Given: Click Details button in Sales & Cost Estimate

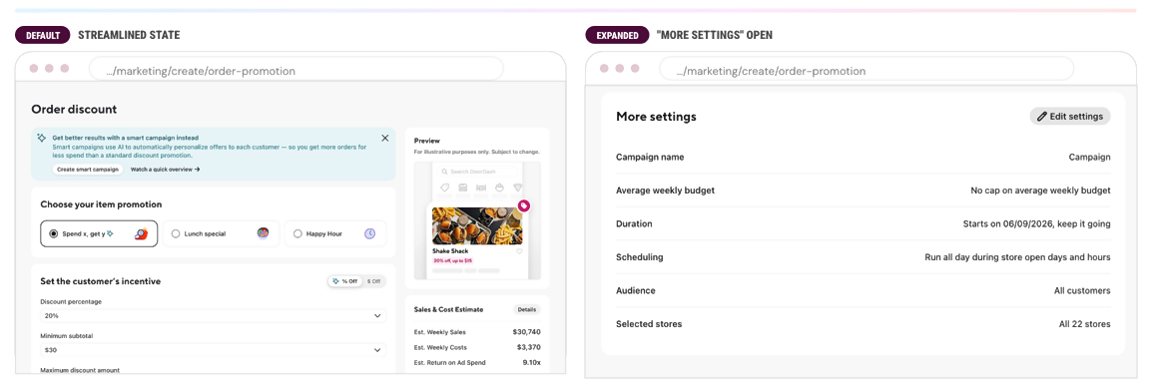Looking at the screenshot, I should [x=526, y=310].
